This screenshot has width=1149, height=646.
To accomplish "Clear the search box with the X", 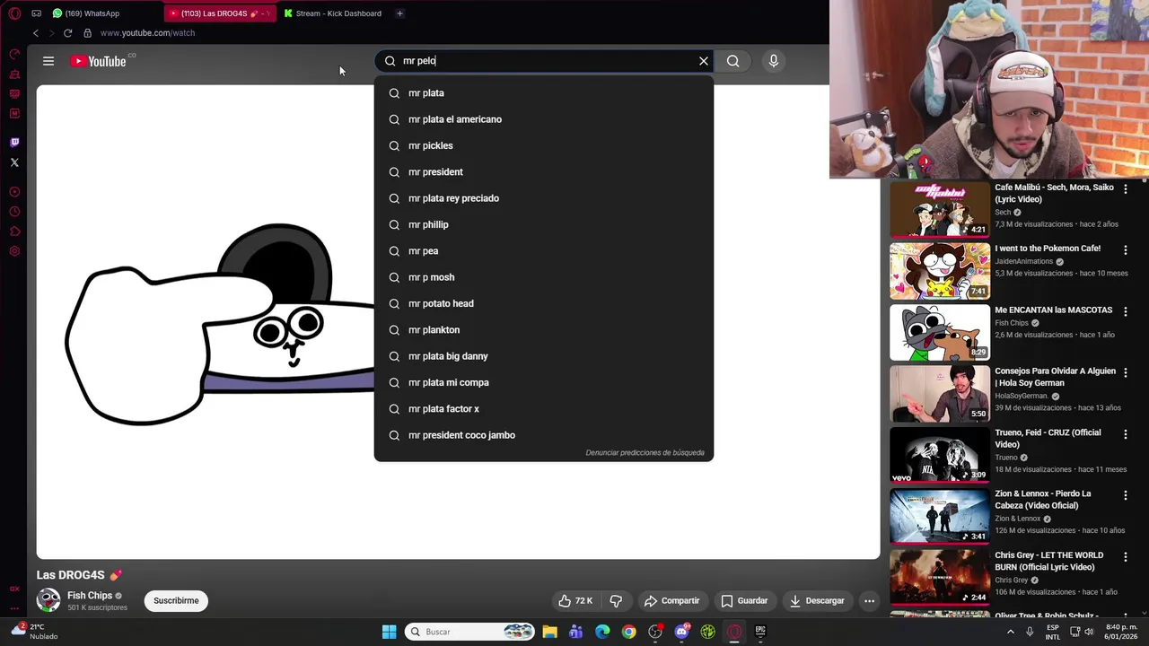I will tap(704, 61).
